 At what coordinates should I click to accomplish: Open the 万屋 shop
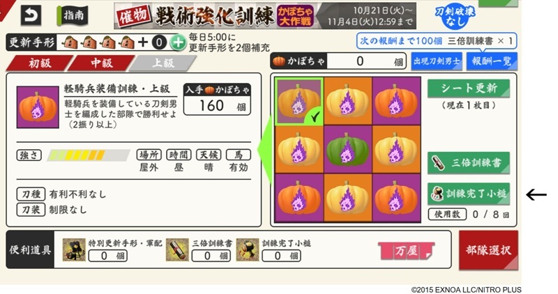tap(407, 251)
